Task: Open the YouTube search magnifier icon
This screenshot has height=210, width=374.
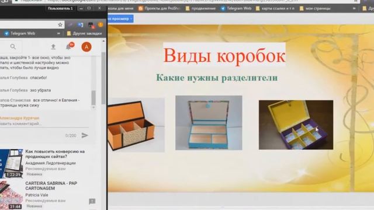Action: (13, 47)
